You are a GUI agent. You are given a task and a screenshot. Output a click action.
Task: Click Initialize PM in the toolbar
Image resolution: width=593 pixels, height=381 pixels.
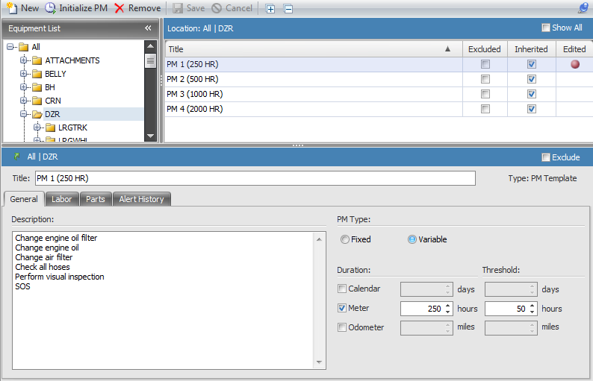point(76,8)
